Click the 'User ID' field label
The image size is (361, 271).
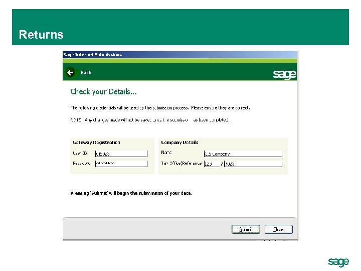coord(80,153)
